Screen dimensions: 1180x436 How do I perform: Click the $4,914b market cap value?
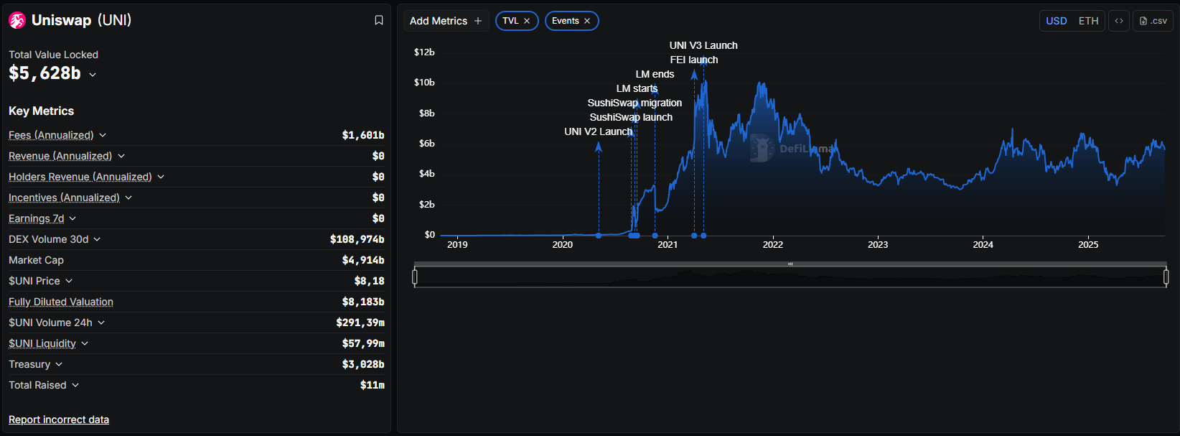coord(363,260)
